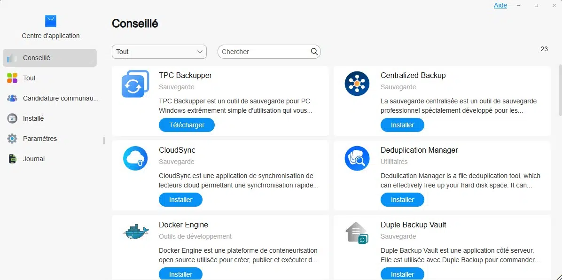Open the Centralized Backup title
This screenshot has width=562, height=280.
413,76
